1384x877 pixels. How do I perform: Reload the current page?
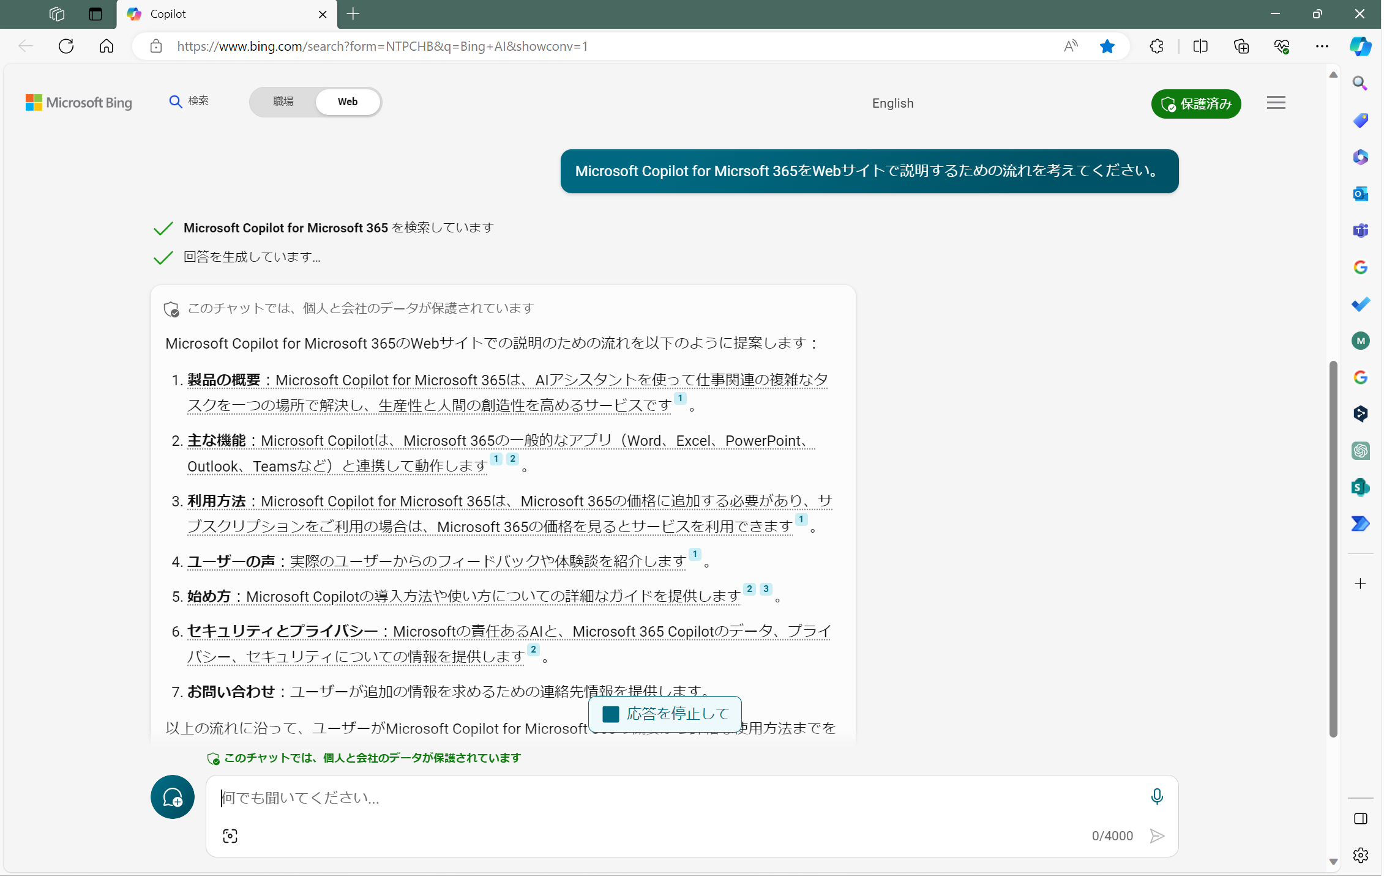(x=66, y=46)
